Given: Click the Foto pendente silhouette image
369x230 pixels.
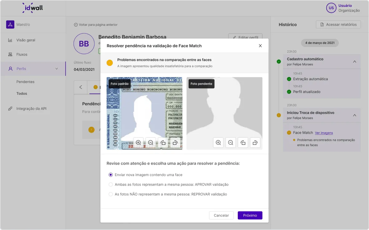Looking at the screenshot, I should pos(224,113).
